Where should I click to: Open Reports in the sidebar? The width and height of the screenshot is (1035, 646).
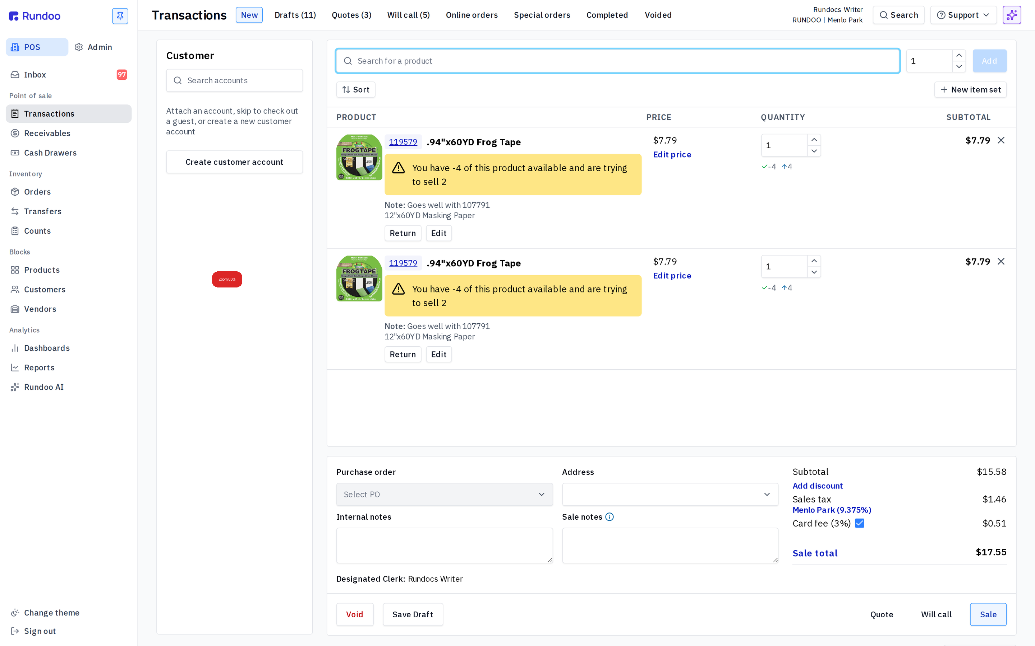(x=68, y=368)
